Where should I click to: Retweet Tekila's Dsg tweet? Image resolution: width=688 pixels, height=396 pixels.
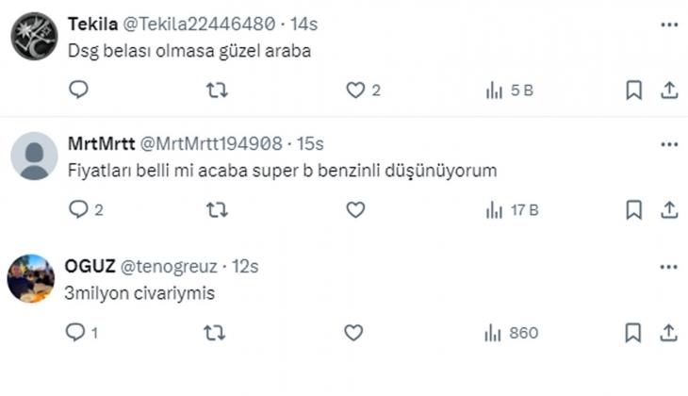tap(216, 91)
